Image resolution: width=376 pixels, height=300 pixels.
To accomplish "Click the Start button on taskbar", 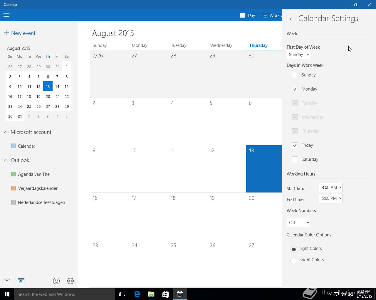I will 7,294.
